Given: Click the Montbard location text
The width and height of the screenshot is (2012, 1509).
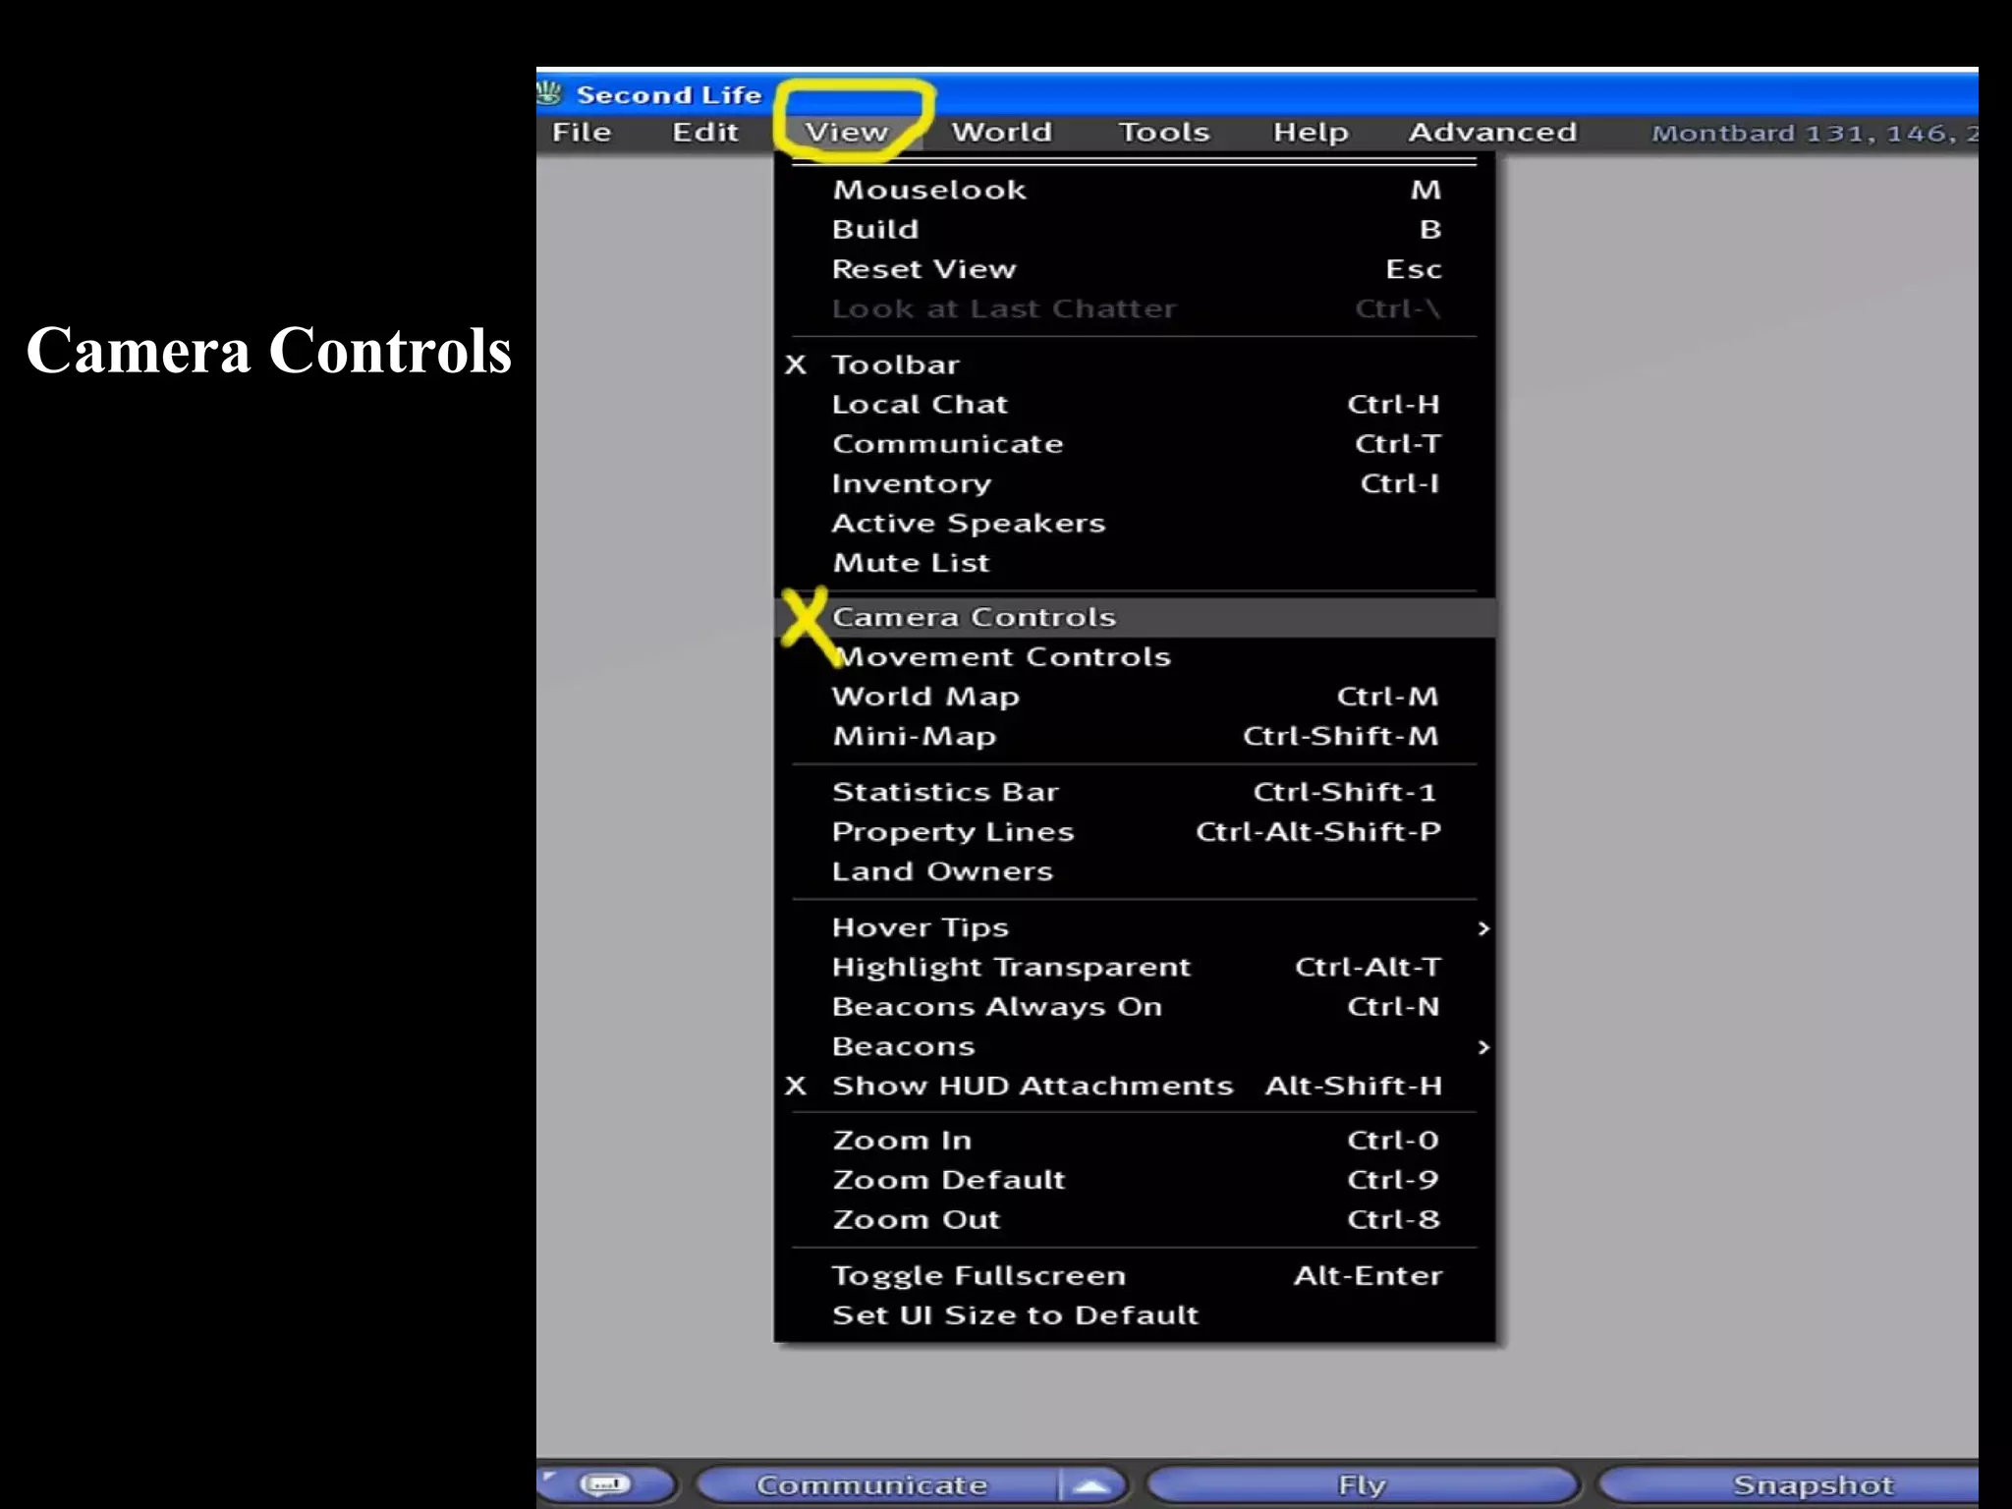Looking at the screenshot, I should click(1815, 133).
